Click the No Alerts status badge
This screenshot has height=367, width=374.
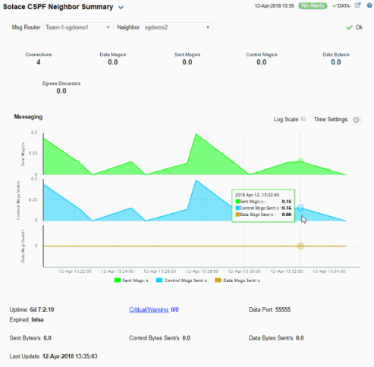click(x=313, y=6)
